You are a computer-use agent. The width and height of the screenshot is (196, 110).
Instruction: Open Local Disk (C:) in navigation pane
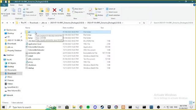pyautogui.click(x=13, y=87)
